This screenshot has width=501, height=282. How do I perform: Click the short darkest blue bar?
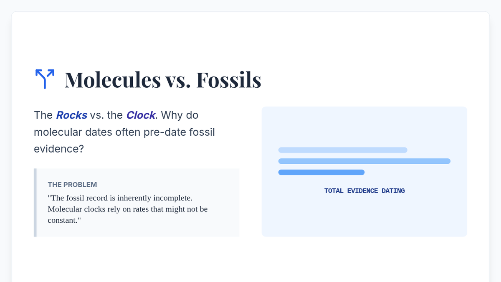click(321, 172)
